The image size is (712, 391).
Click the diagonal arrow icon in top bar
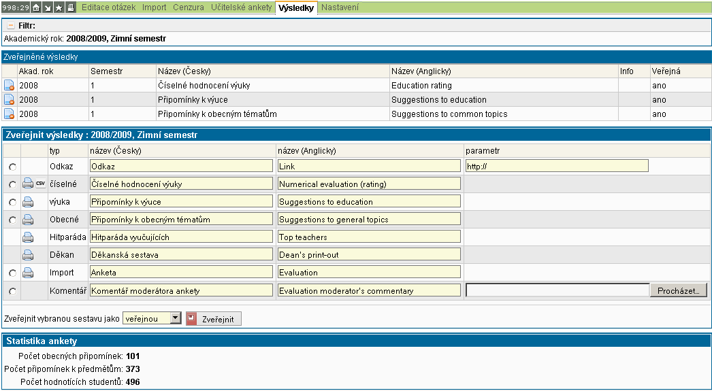[48, 7]
